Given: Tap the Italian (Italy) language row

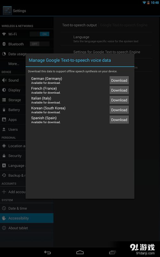Looking at the screenshot, I should (80, 100).
